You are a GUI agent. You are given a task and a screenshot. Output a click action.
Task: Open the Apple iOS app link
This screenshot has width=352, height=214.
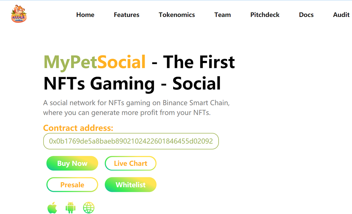click(52, 208)
